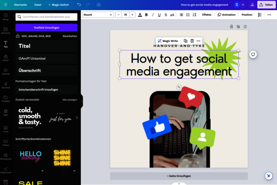This screenshot has height=185, width=277.
Task: Click the Magic assistant button at bottom right
Action: (x=269, y=176)
